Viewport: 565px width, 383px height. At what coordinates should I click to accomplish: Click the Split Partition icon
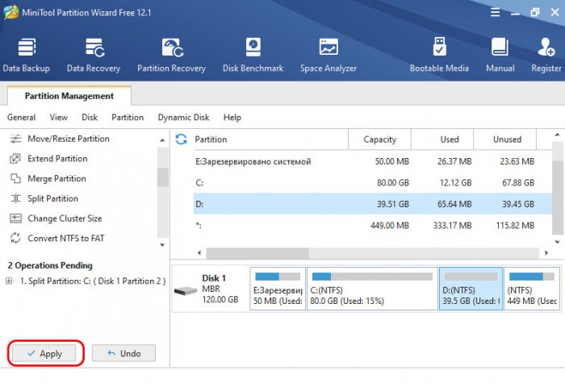15,198
